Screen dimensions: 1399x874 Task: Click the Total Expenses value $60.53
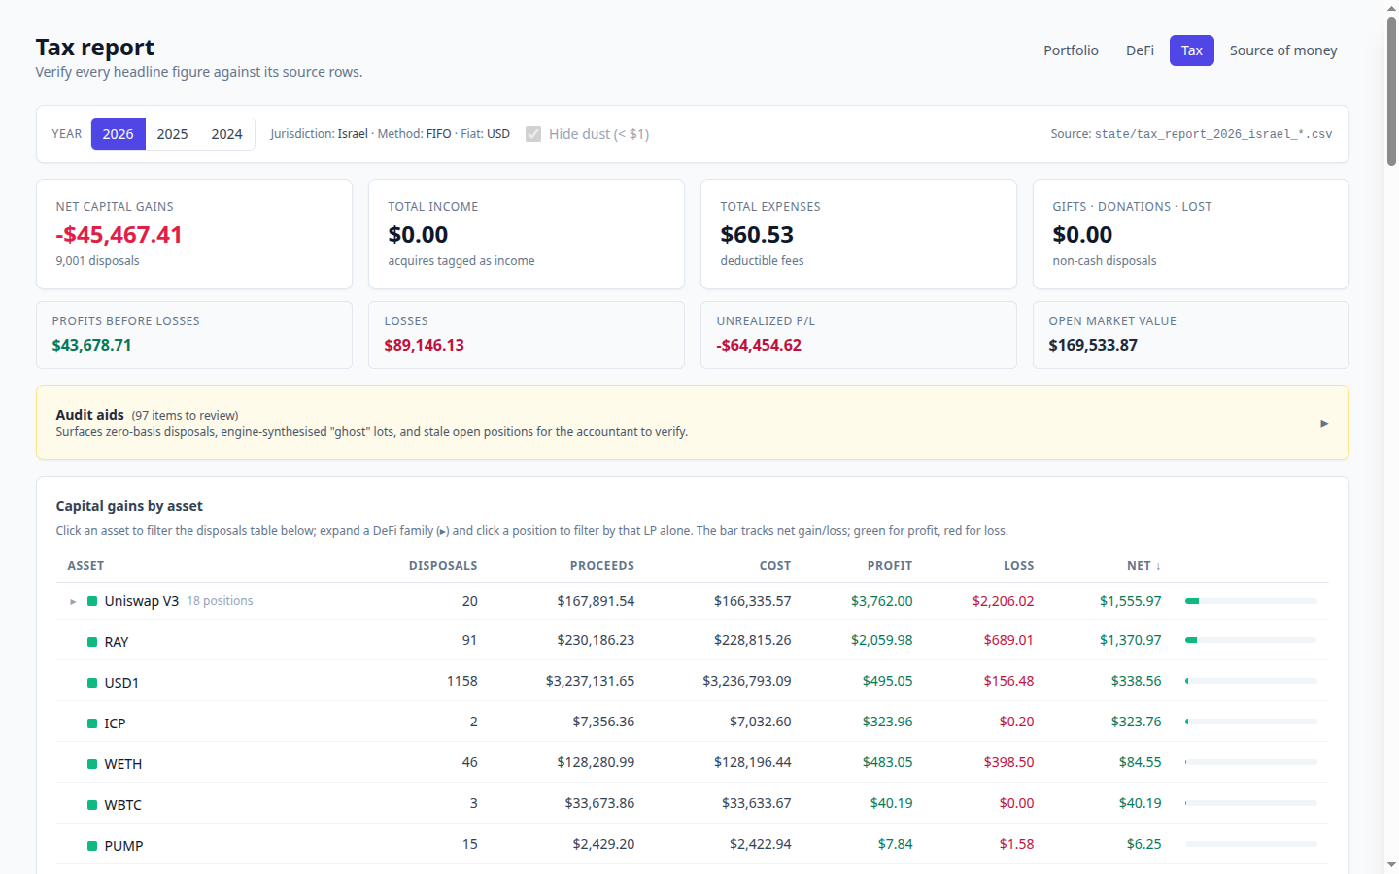tap(757, 235)
